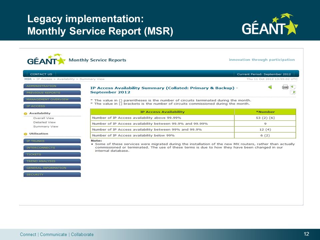Expand the Availability sidebar section
The image size is (320, 240).
tap(40, 113)
